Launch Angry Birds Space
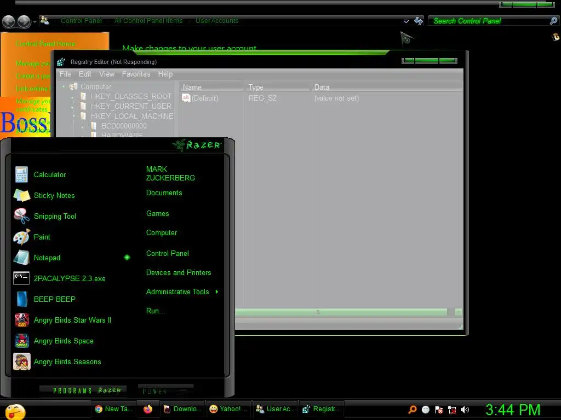 64,341
